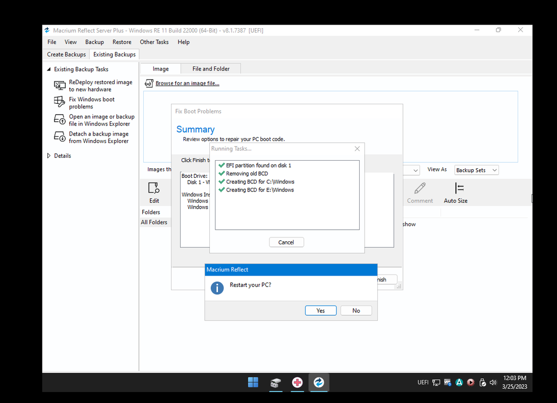Screen dimensions: 557x403
Task: Open the Backup menu
Action: (x=94, y=42)
